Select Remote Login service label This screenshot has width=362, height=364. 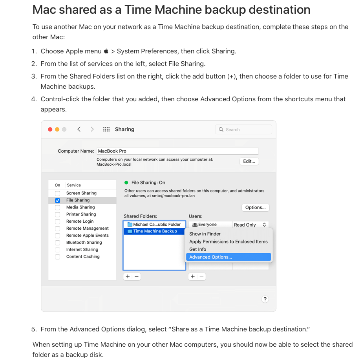[x=80, y=221]
